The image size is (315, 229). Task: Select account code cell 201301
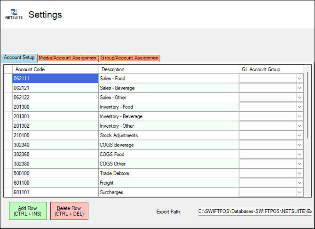coord(55,116)
